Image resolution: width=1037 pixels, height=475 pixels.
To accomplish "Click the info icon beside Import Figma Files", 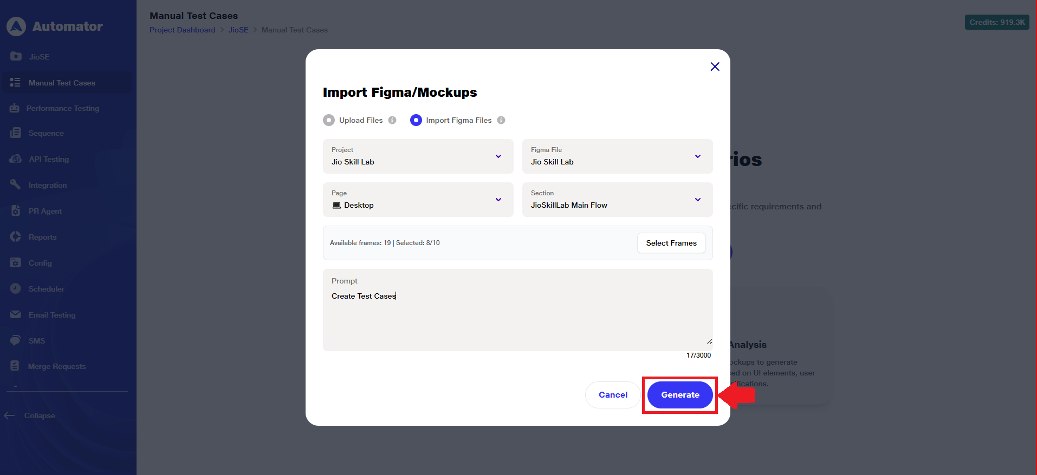I will 501,120.
